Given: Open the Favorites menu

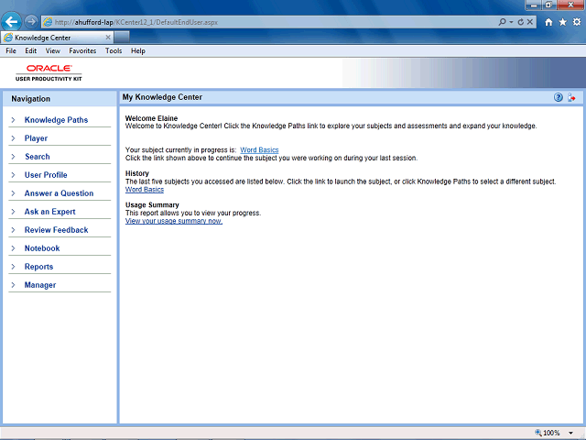Looking at the screenshot, I should pos(82,51).
